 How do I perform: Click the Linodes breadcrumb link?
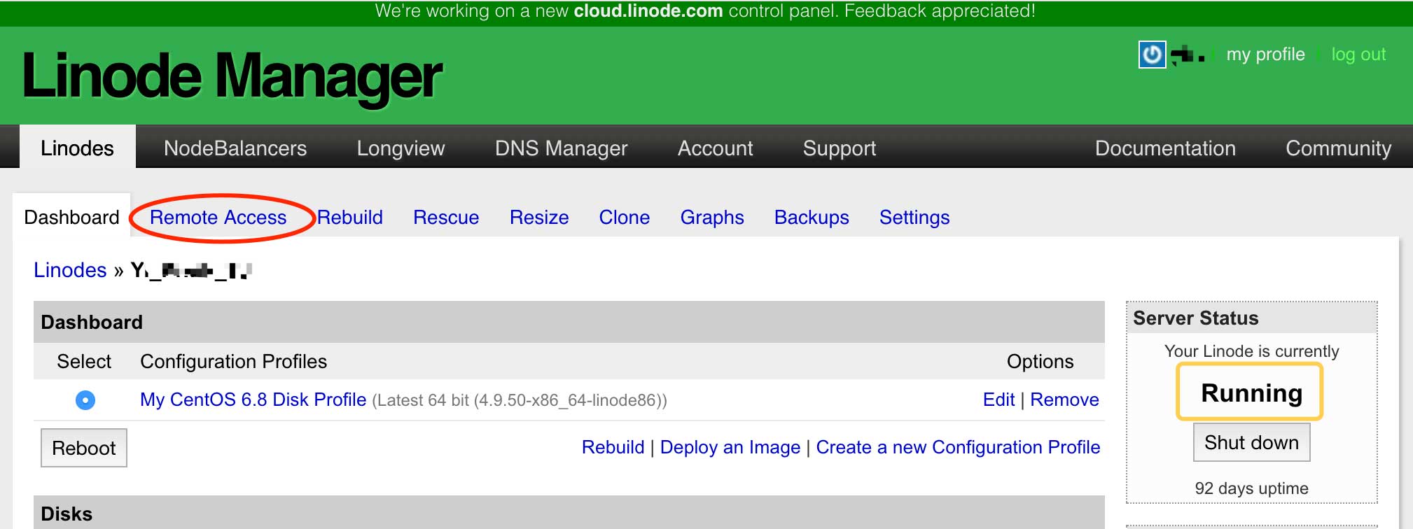tap(70, 270)
